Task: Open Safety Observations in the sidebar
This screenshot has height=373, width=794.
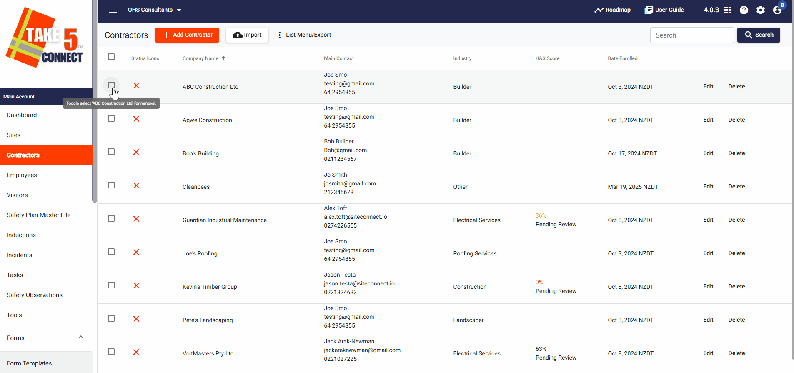Action: pos(46,295)
